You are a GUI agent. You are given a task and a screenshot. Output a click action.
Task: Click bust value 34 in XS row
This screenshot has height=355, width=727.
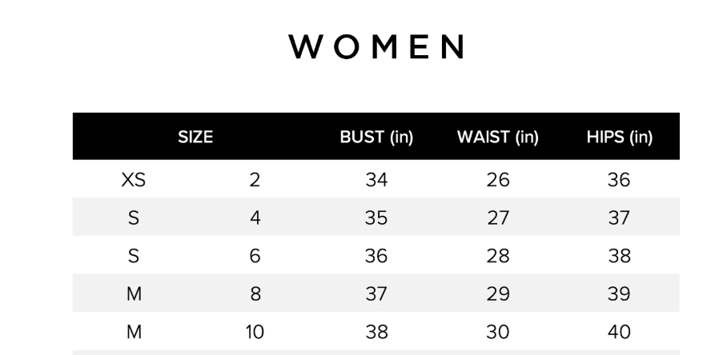coord(376,180)
